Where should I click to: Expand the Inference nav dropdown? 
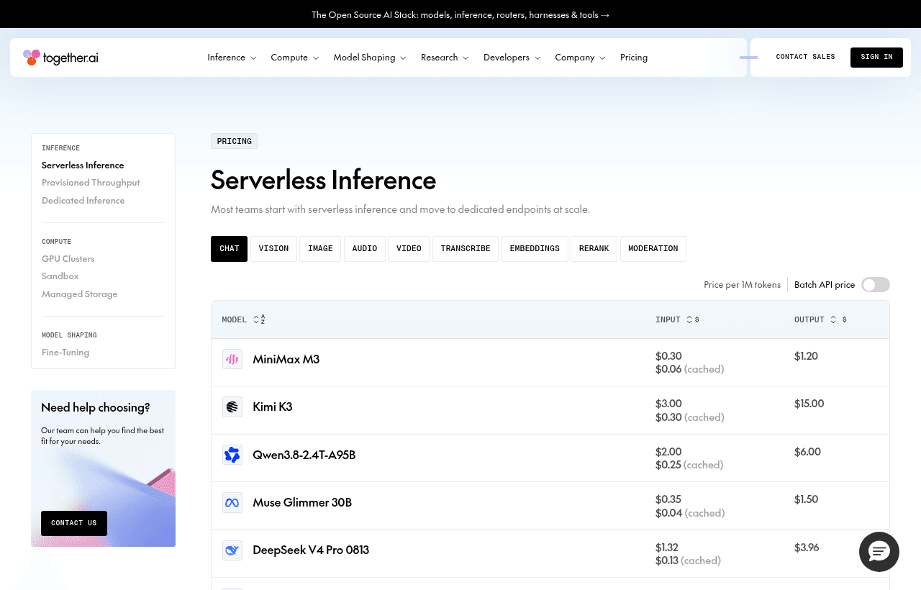tap(232, 58)
